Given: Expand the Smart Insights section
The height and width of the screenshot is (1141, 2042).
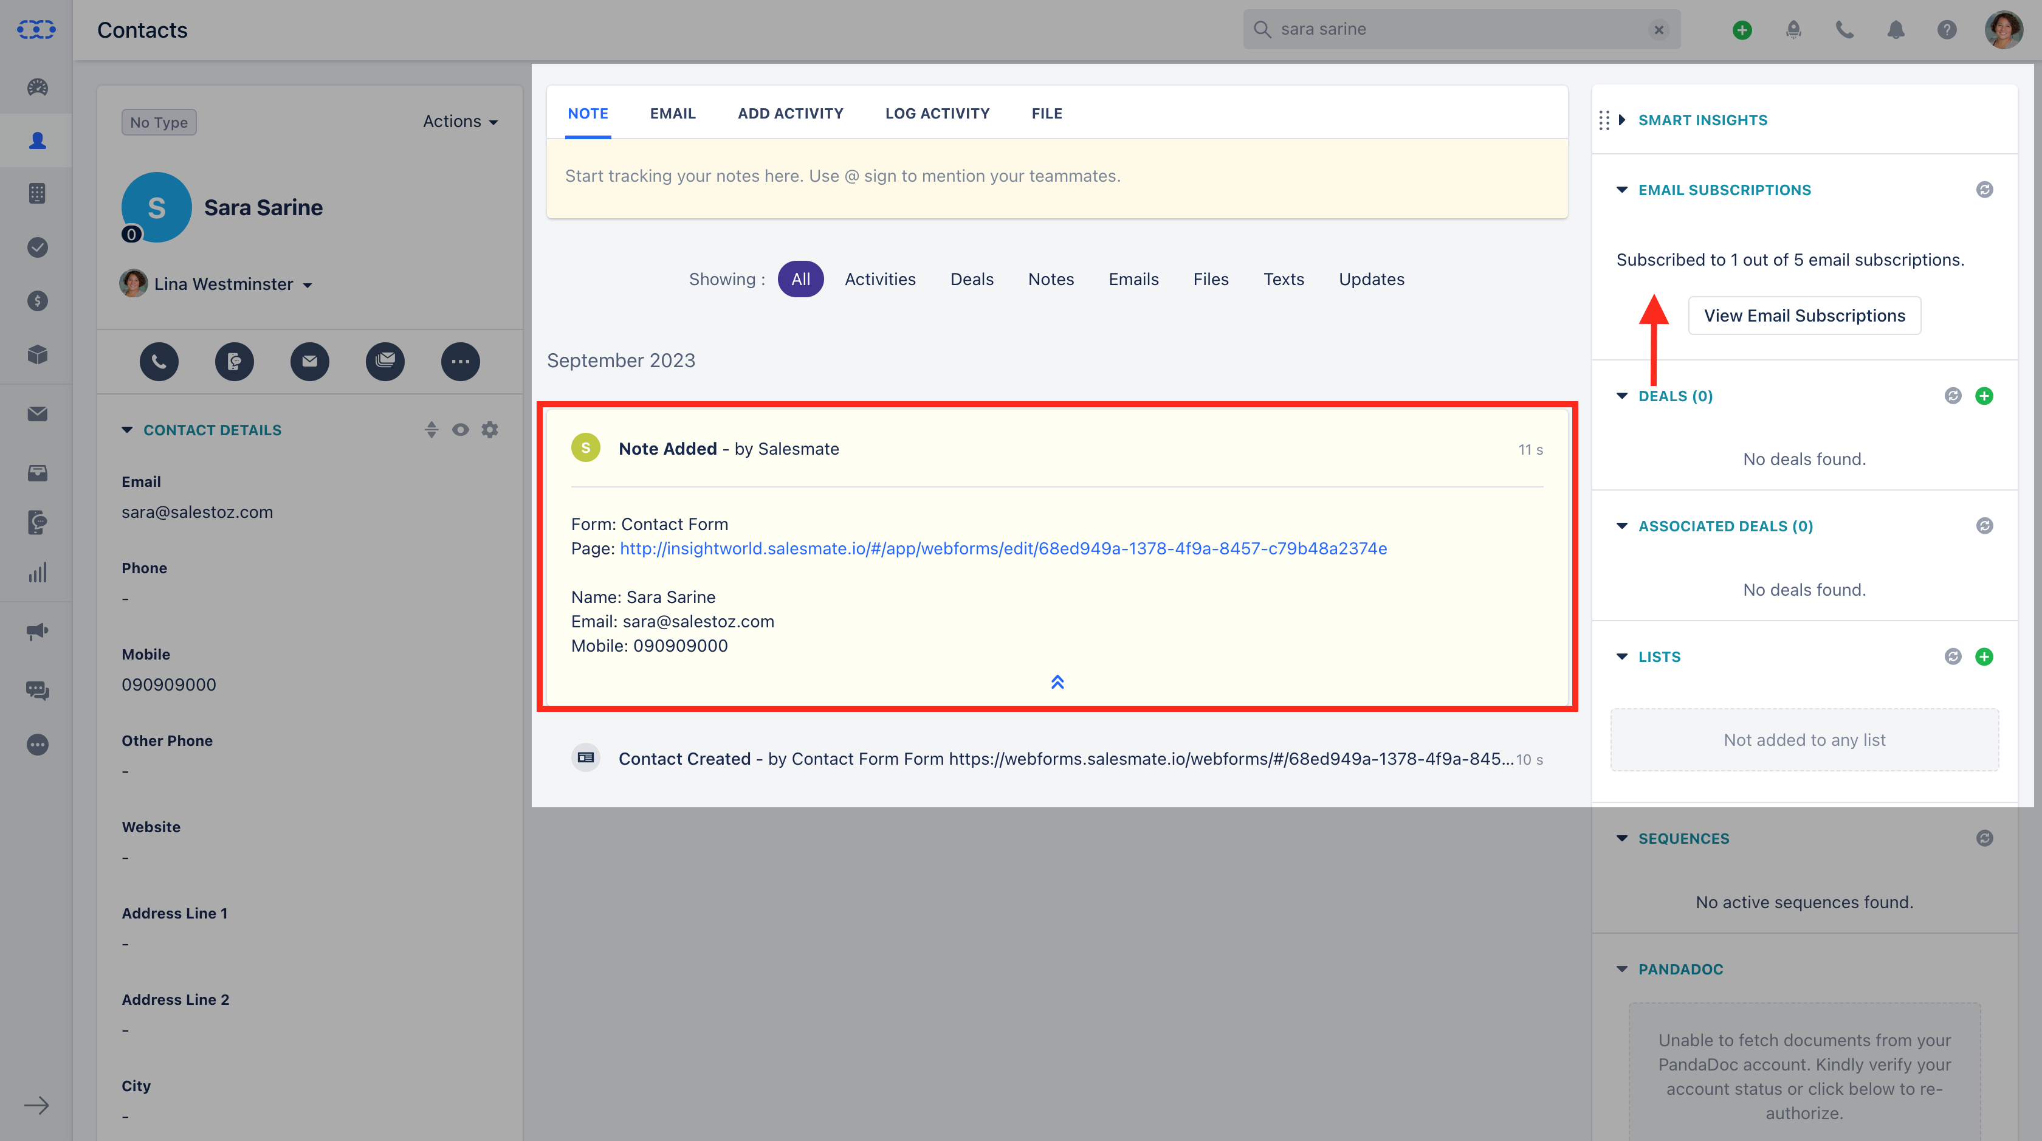Looking at the screenshot, I should point(1702,120).
